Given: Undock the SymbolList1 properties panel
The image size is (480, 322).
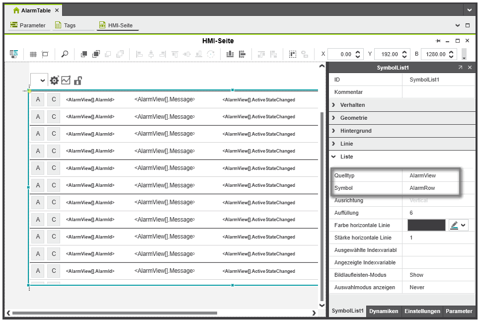Looking at the screenshot, I should (460, 68).
